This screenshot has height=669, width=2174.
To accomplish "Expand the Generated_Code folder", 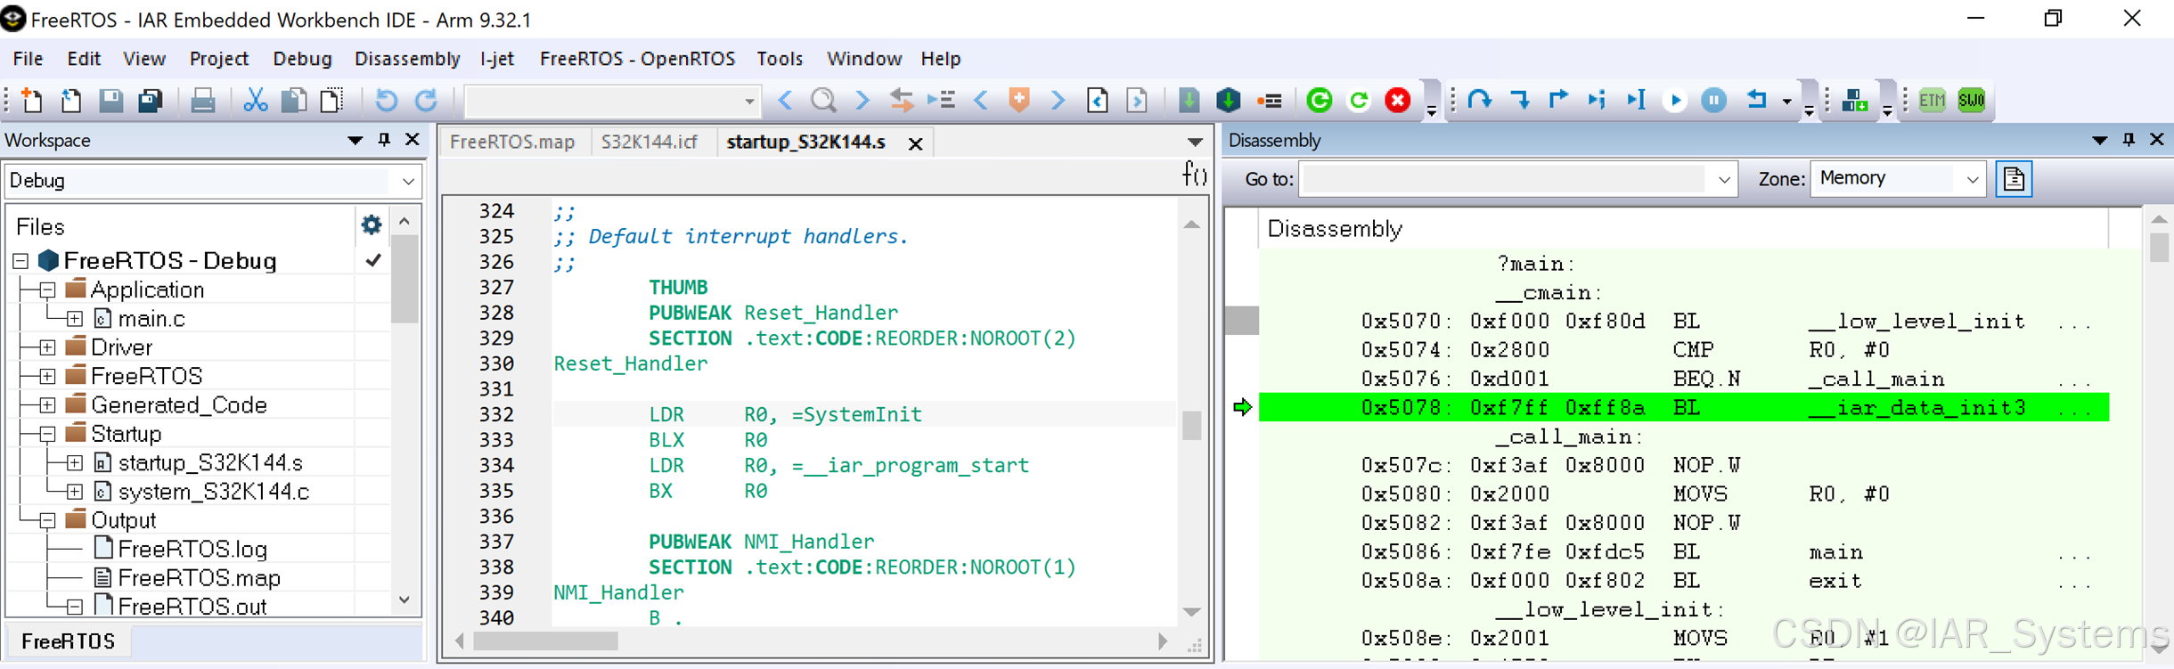I will tap(47, 405).
